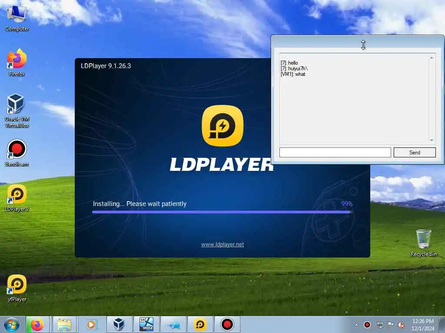This screenshot has height=333, width=445.
Task: Show hidden tray icons arrow
Action: pos(356,325)
